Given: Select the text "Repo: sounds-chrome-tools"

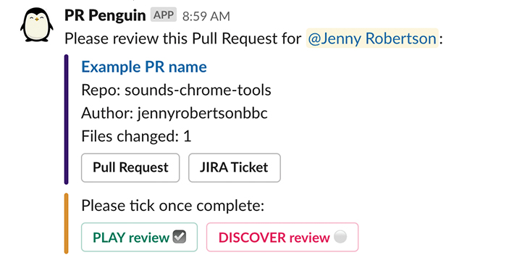Looking at the screenshot, I should 176,91.
